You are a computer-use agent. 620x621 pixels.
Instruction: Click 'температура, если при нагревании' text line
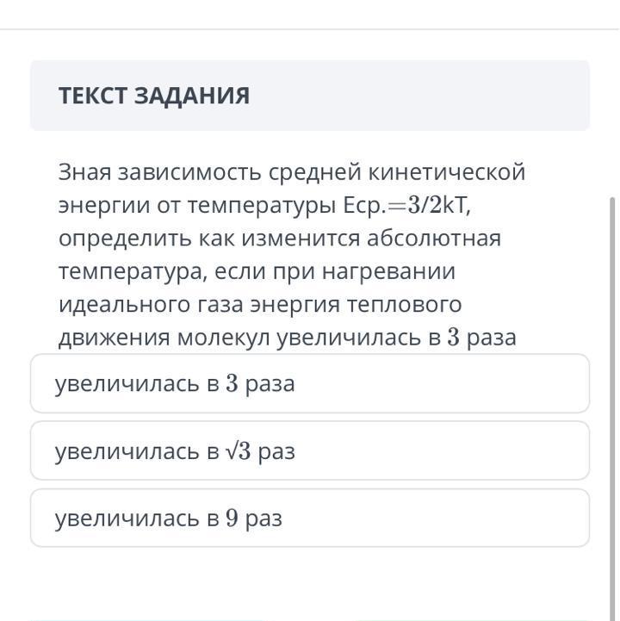[x=257, y=272]
